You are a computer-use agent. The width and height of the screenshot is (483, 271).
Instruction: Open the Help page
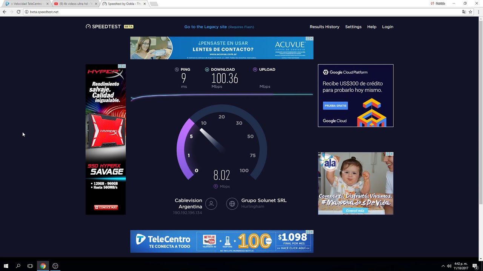point(372,27)
